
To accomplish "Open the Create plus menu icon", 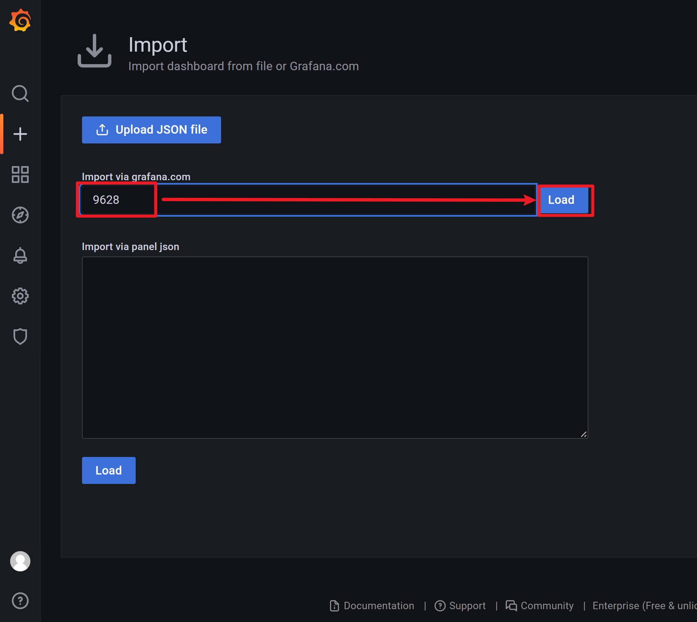I will pos(20,134).
